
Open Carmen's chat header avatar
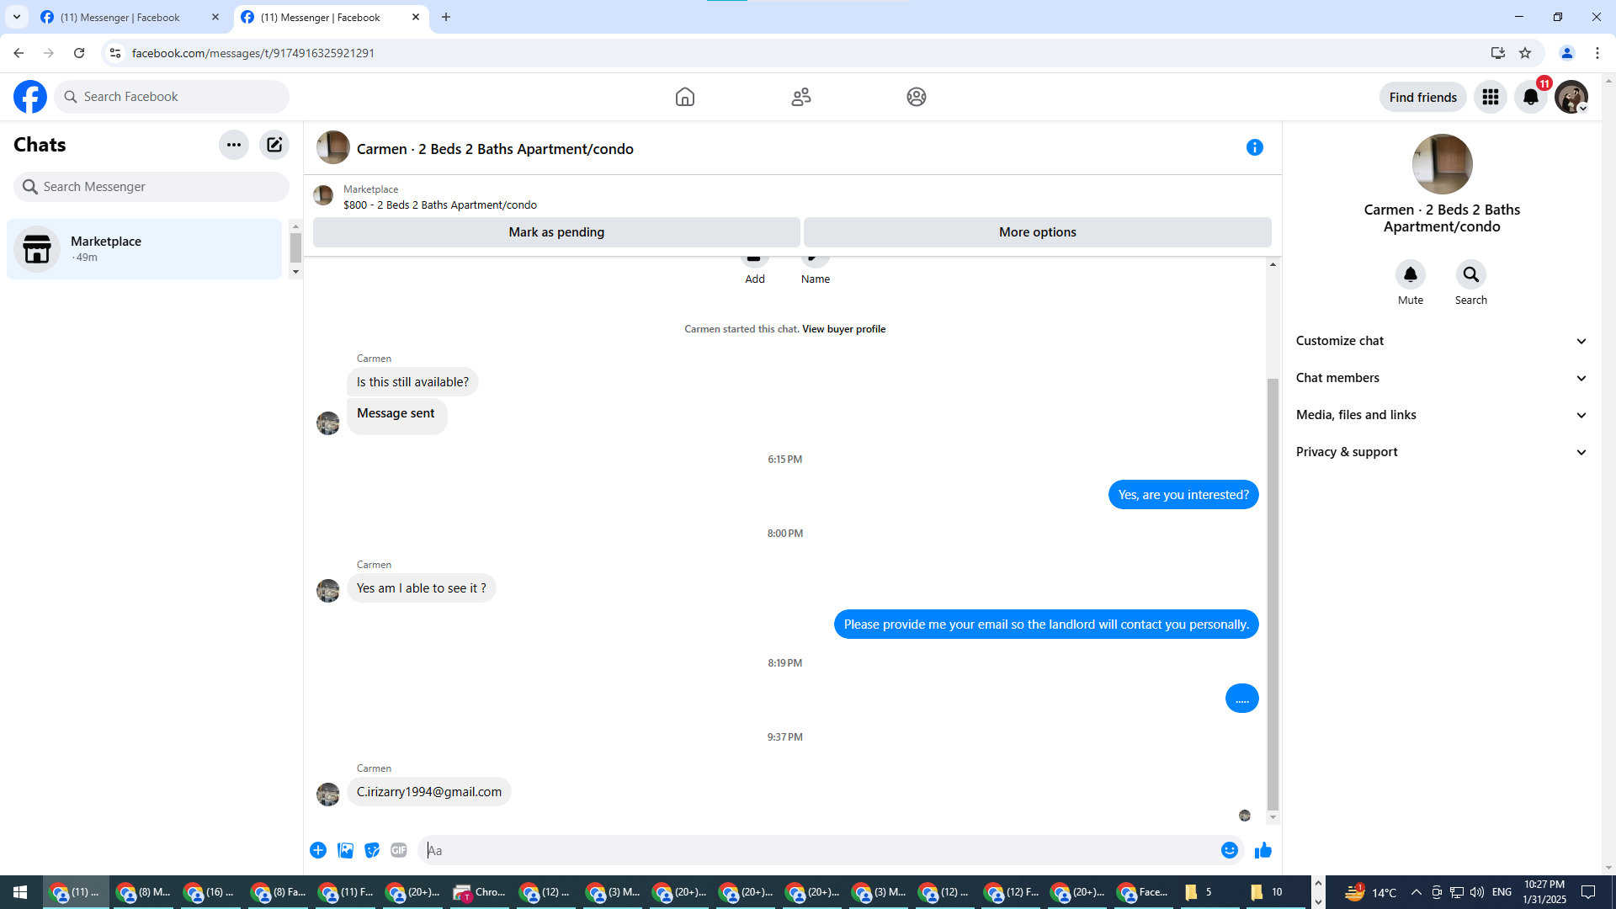(x=333, y=148)
